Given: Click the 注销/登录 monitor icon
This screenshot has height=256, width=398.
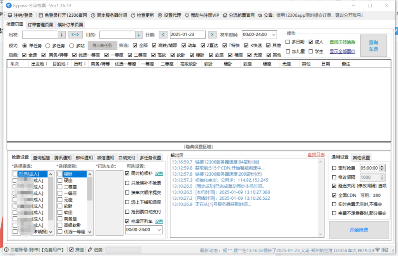Looking at the screenshot, I should click(10, 15).
